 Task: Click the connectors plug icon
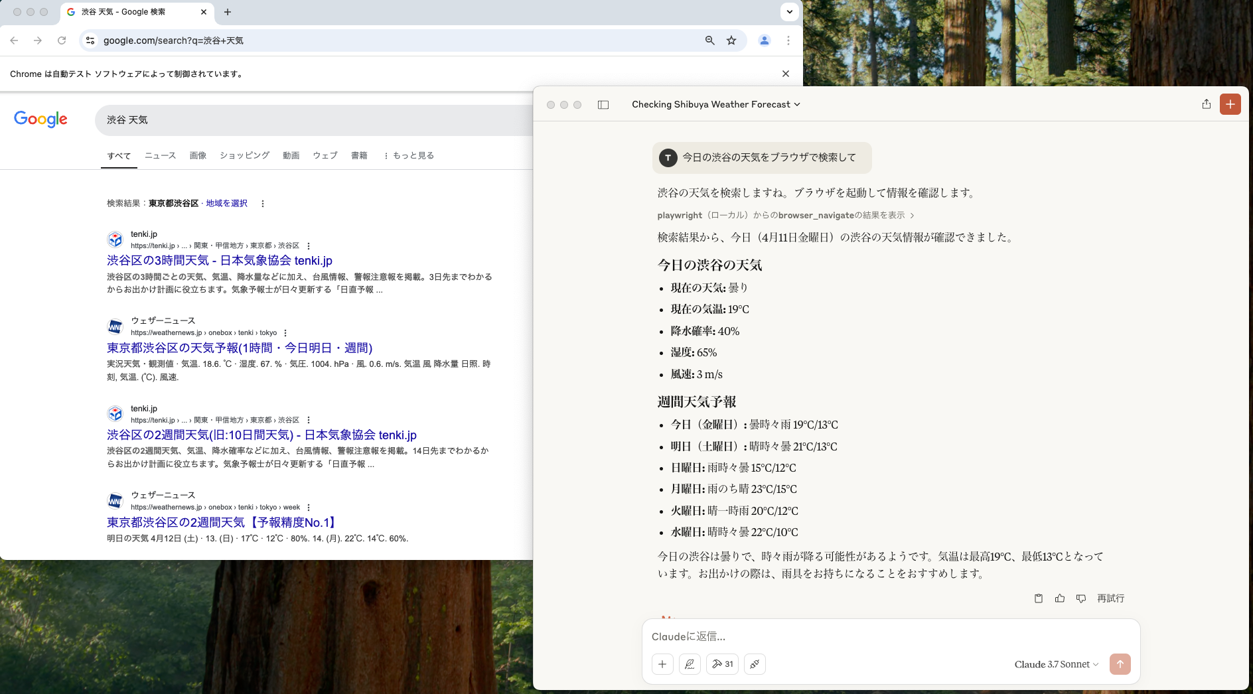(x=755, y=664)
